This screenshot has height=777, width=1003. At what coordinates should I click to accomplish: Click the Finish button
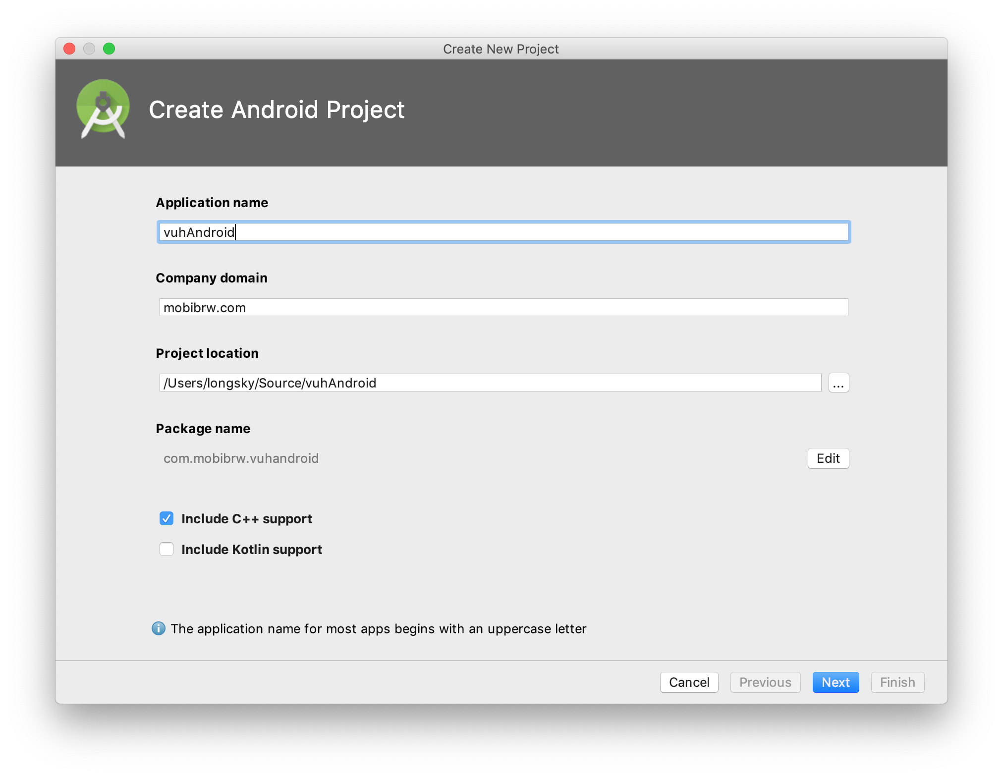[x=897, y=682]
